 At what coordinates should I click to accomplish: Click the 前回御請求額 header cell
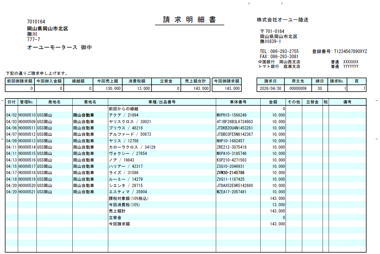[20, 81]
